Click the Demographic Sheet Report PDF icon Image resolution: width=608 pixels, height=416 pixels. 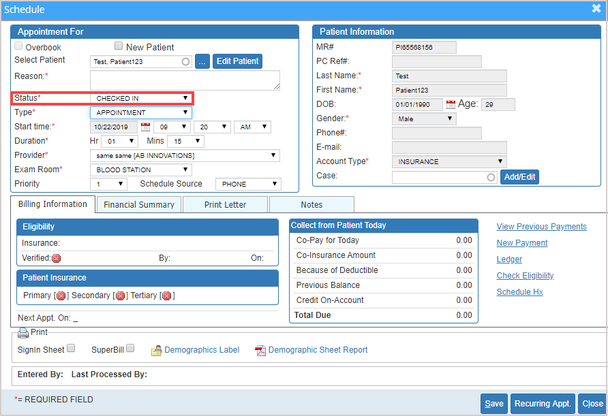260,350
